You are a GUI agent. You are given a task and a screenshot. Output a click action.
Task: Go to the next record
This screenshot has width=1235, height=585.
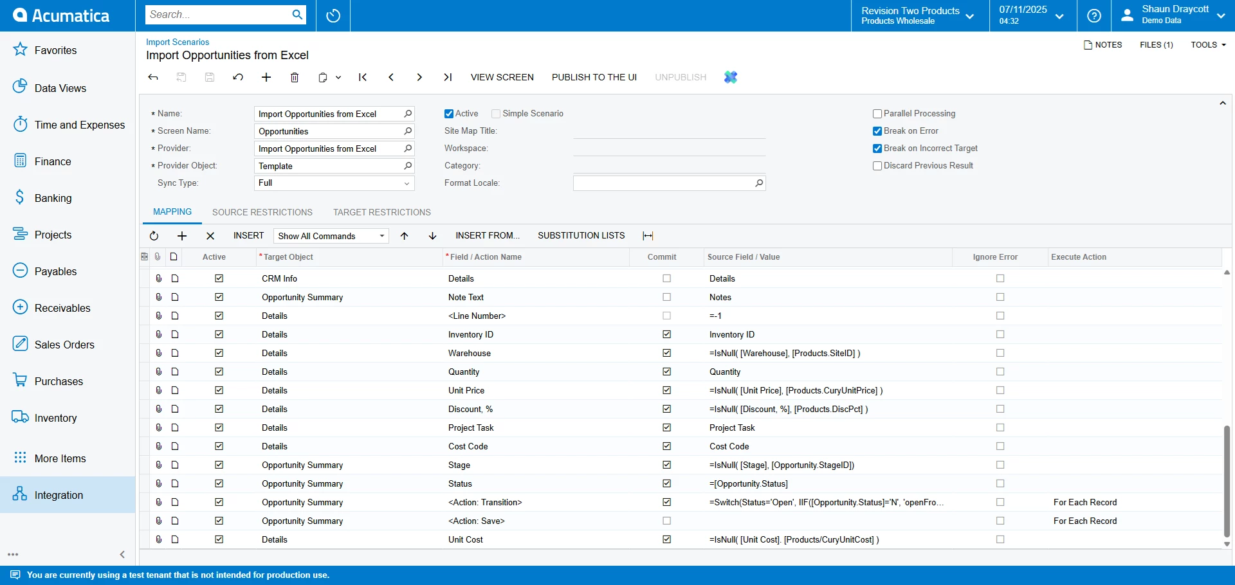pos(419,77)
